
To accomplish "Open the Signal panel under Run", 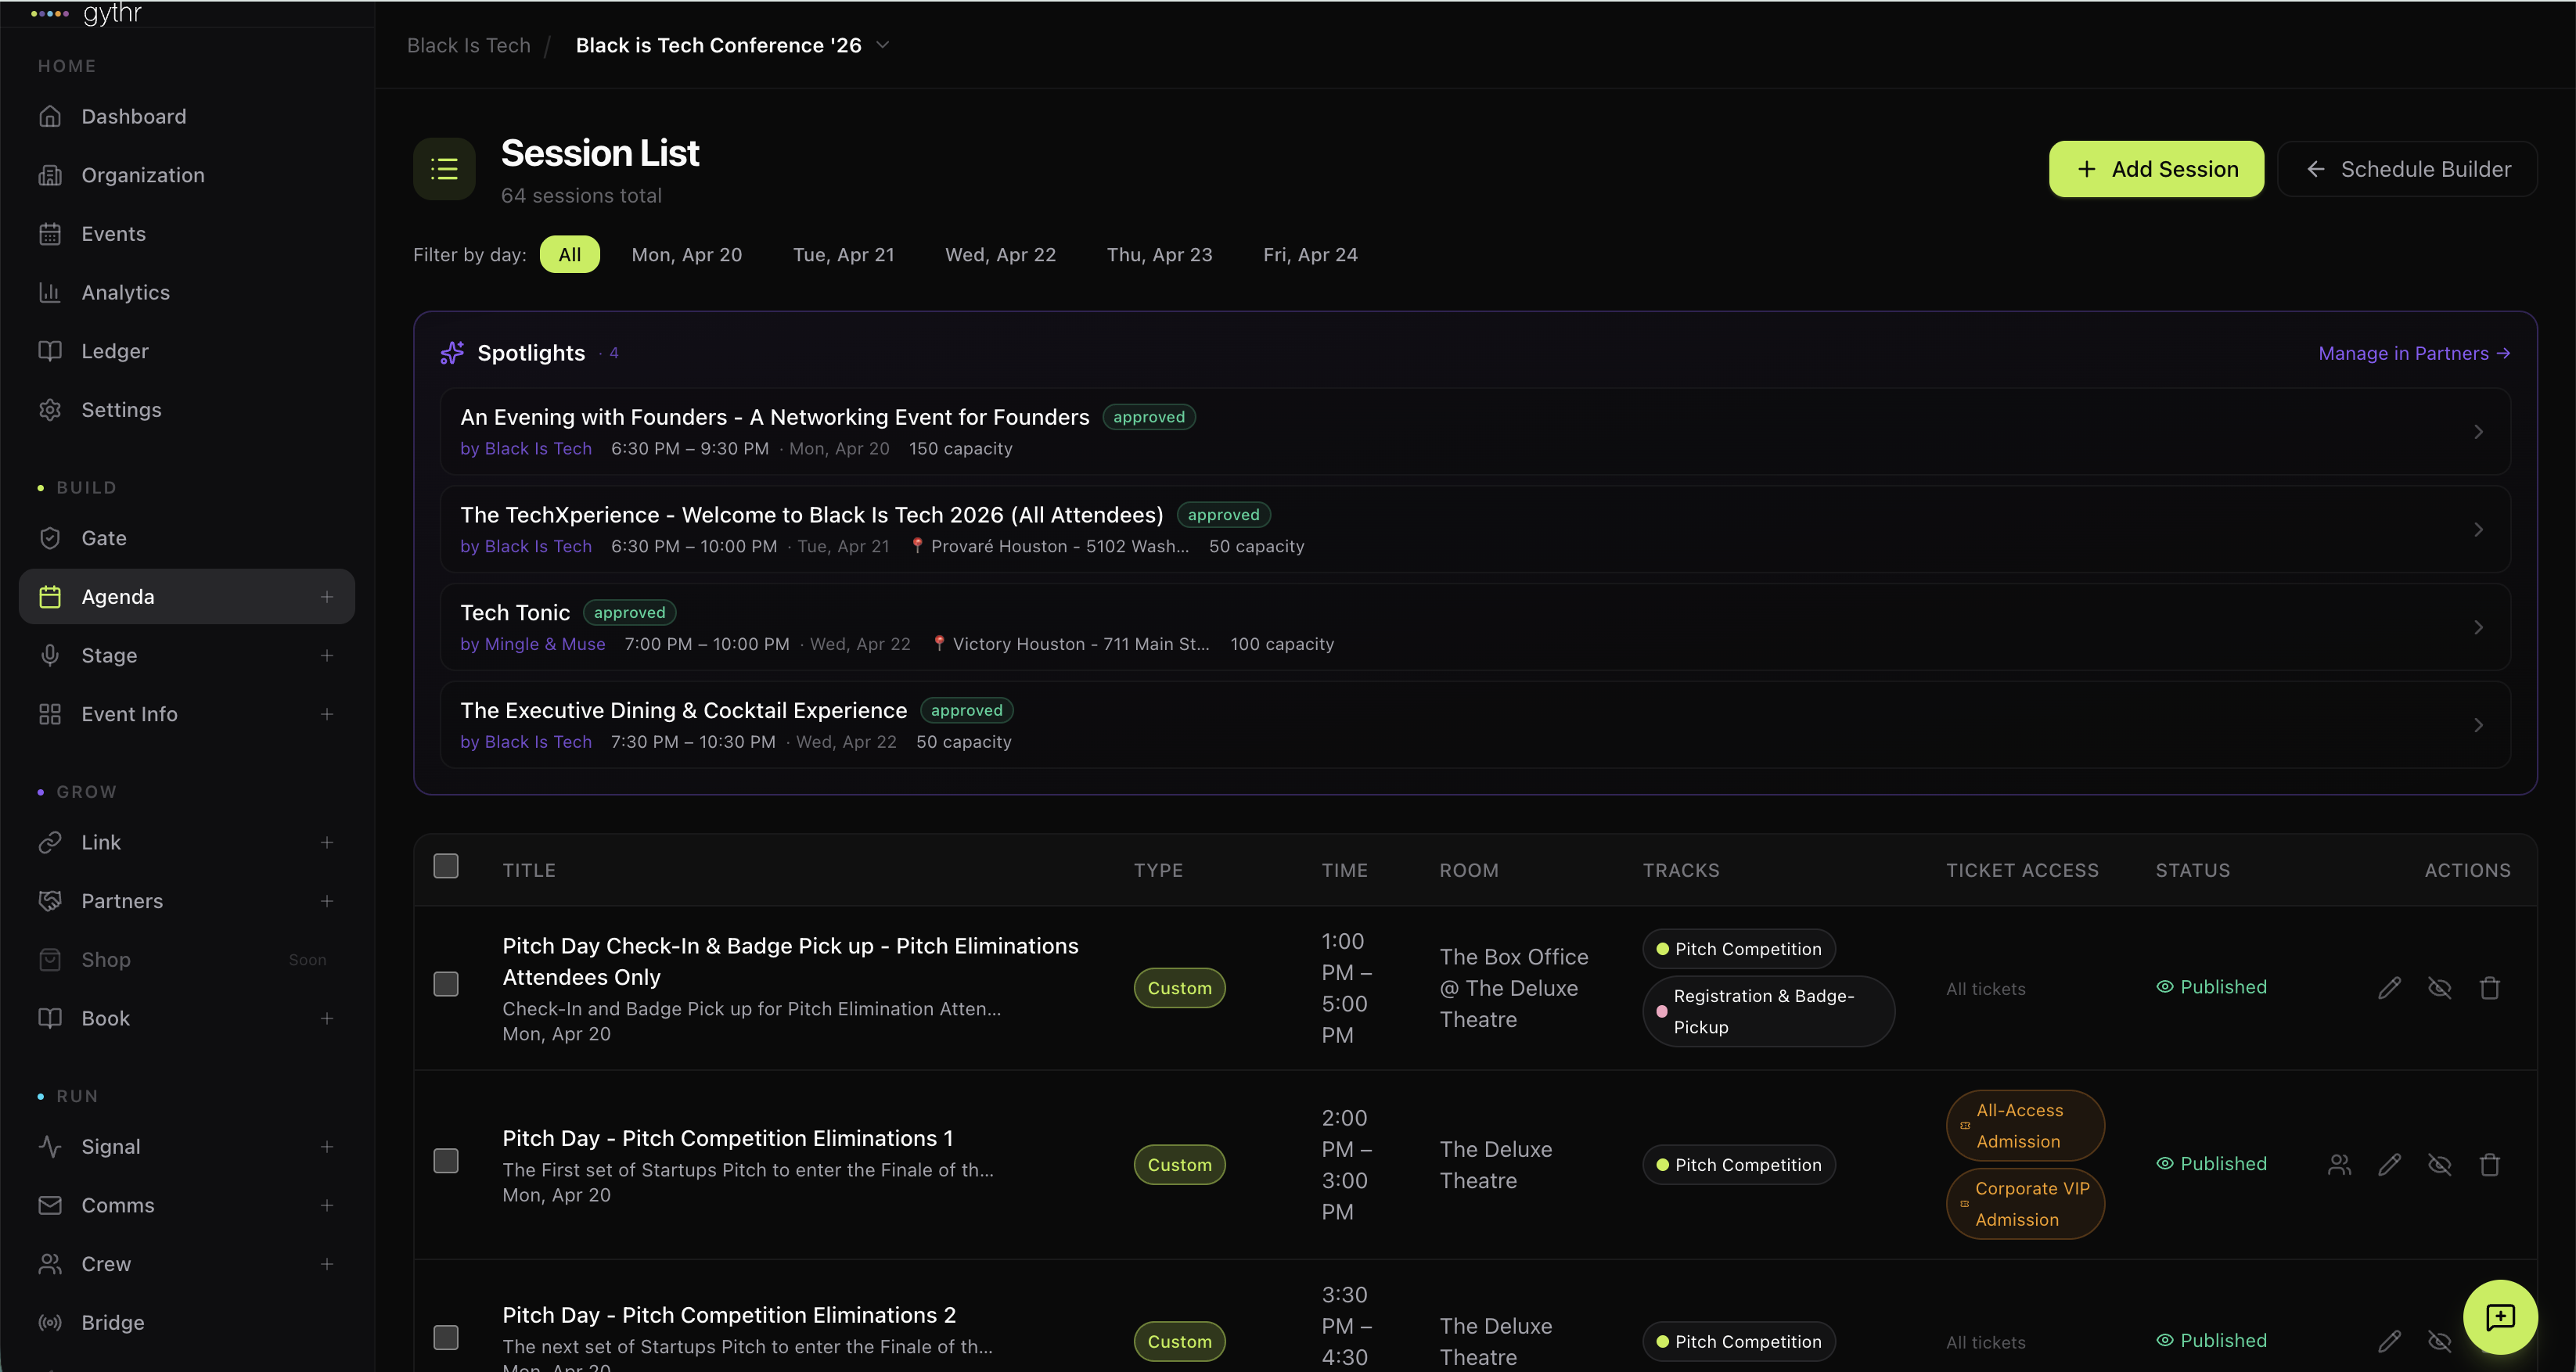I will (111, 1146).
